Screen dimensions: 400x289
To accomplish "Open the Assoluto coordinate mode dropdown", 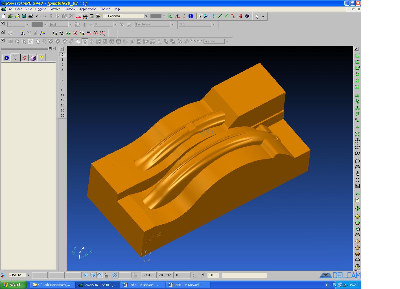I will 28,275.
